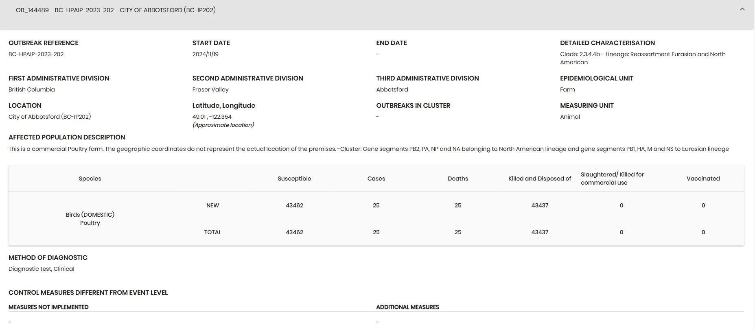
Task: Click the latitude longitude coordinates 49.01, -122.354
Action: tap(212, 117)
